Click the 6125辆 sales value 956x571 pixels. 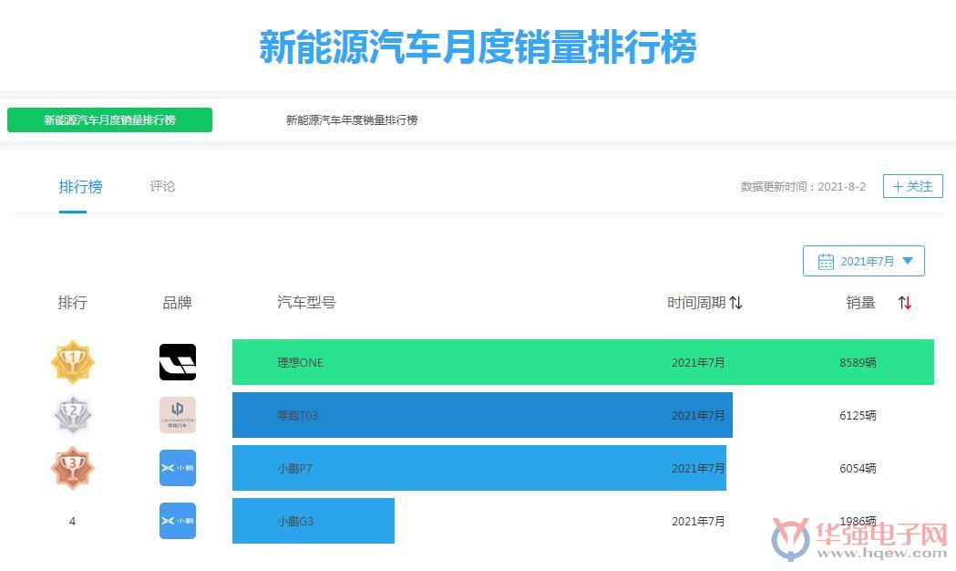858,415
